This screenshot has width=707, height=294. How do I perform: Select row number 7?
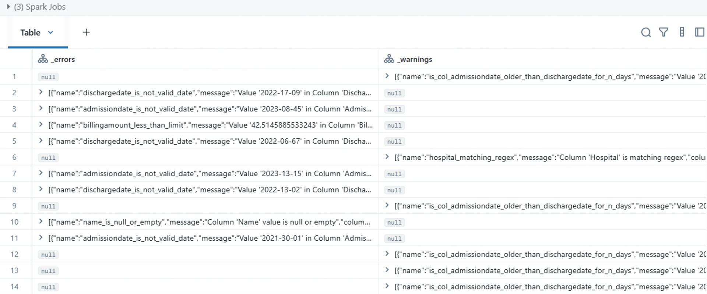tap(14, 173)
